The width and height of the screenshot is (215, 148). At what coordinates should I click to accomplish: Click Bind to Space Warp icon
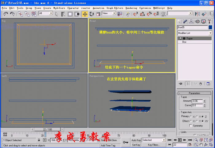point(34,14)
